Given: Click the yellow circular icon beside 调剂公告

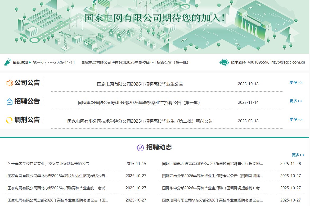Looking at the screenshot, I should 9,120.
